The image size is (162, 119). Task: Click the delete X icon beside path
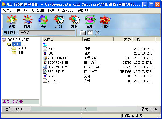pos(97,33)
